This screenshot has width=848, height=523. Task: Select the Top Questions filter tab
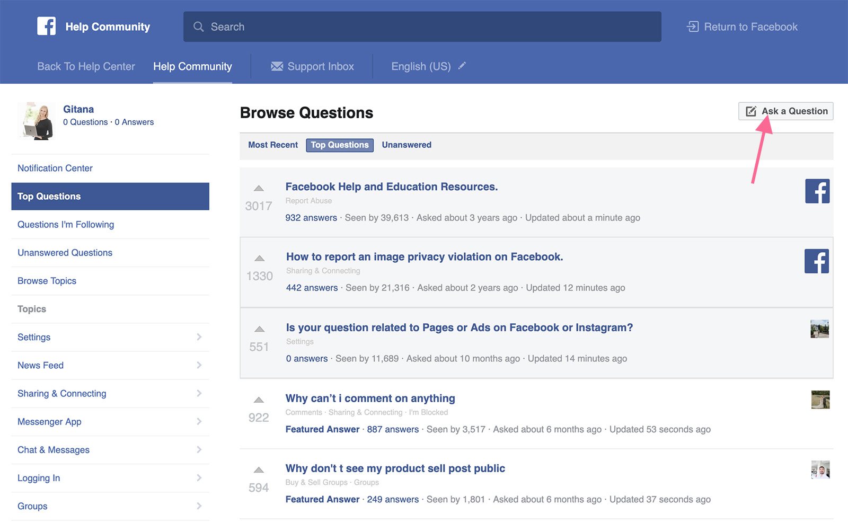tap(340, 145)
